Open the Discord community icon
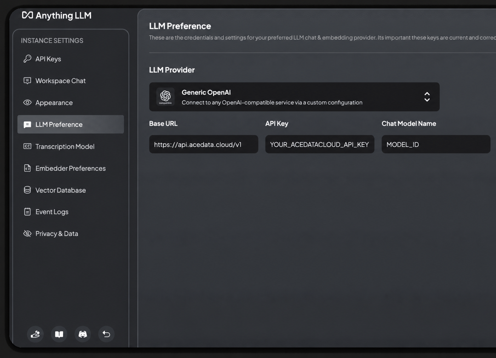Screen dimensions: 496x358 [x=83, y=334]
